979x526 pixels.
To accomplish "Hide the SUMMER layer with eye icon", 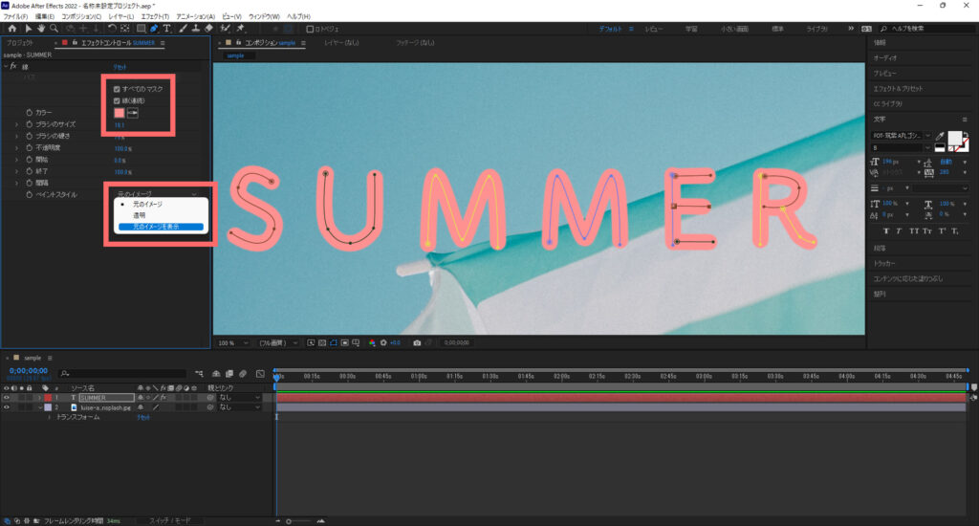I will tap(7, 397).
